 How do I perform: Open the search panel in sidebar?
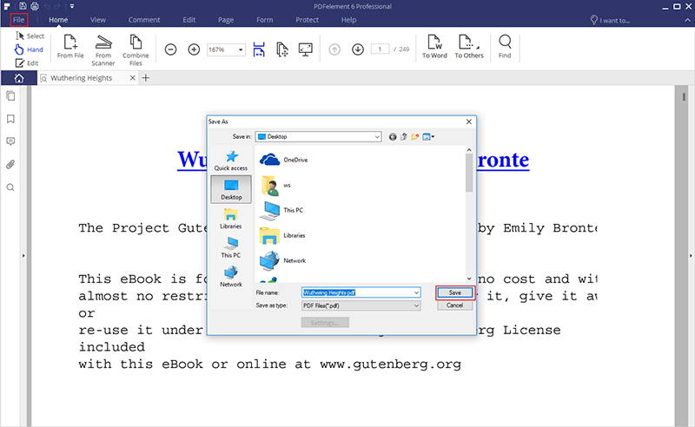click(10, 187)
